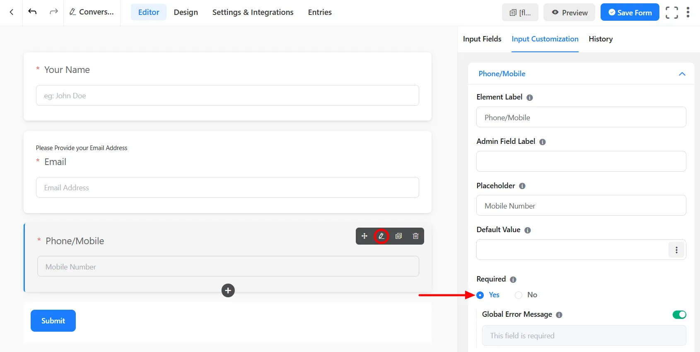Click the Save Form button

point(630,12)
